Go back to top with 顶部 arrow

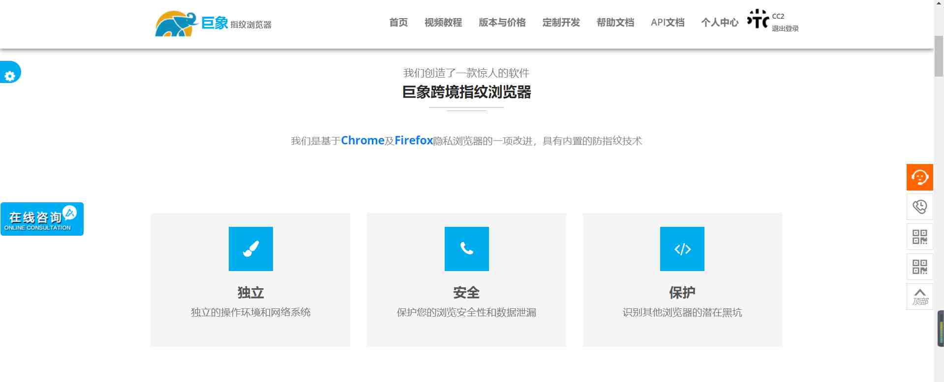tap(919, 297)
